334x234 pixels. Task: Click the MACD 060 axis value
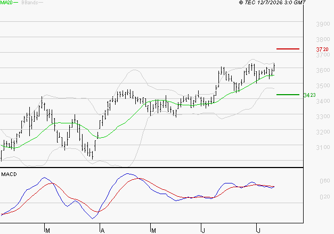coord(325,181)
